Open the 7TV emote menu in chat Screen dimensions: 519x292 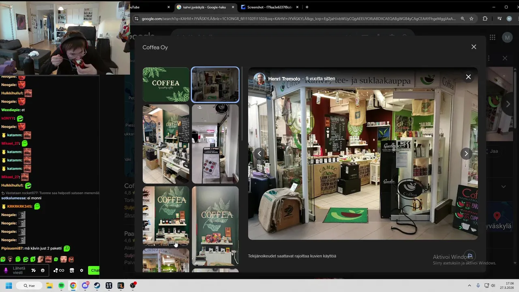coord(34,271)
